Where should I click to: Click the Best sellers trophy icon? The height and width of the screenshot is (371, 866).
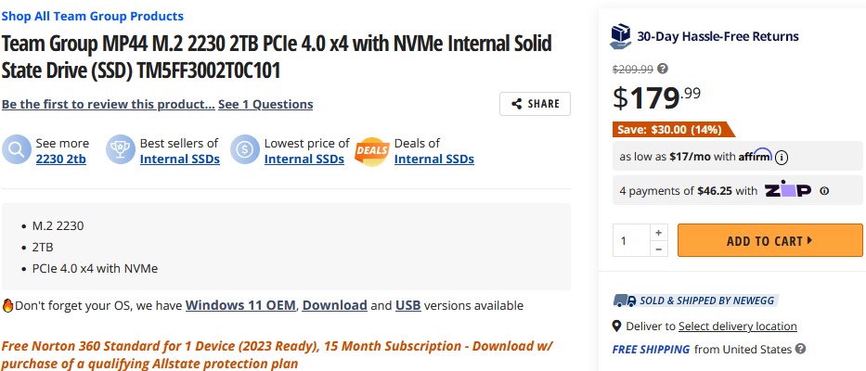[x=121, y=150]
